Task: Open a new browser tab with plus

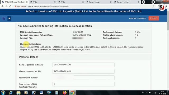Action: [143, 2]
